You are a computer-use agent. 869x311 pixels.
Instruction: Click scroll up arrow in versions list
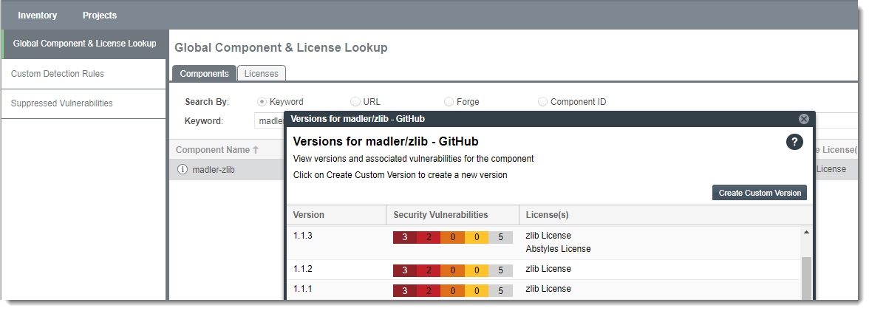coord(805,232)
